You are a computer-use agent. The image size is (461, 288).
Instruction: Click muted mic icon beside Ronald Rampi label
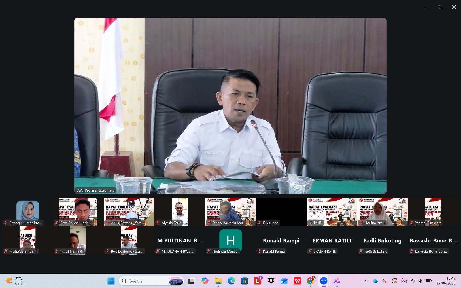259,251
